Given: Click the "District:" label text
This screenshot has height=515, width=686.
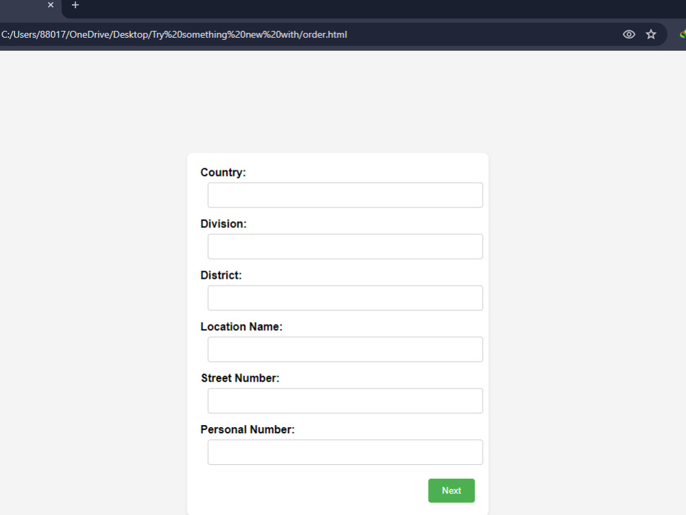Looking at the screenshot, I should pos(221,275).
